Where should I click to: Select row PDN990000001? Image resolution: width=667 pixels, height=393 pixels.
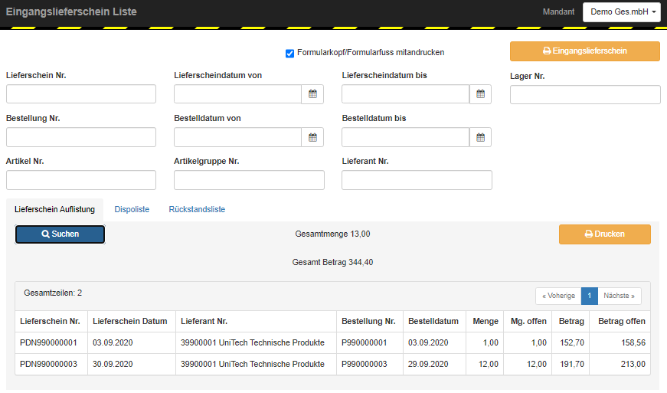pyautogui.click(x=332, y=342)
